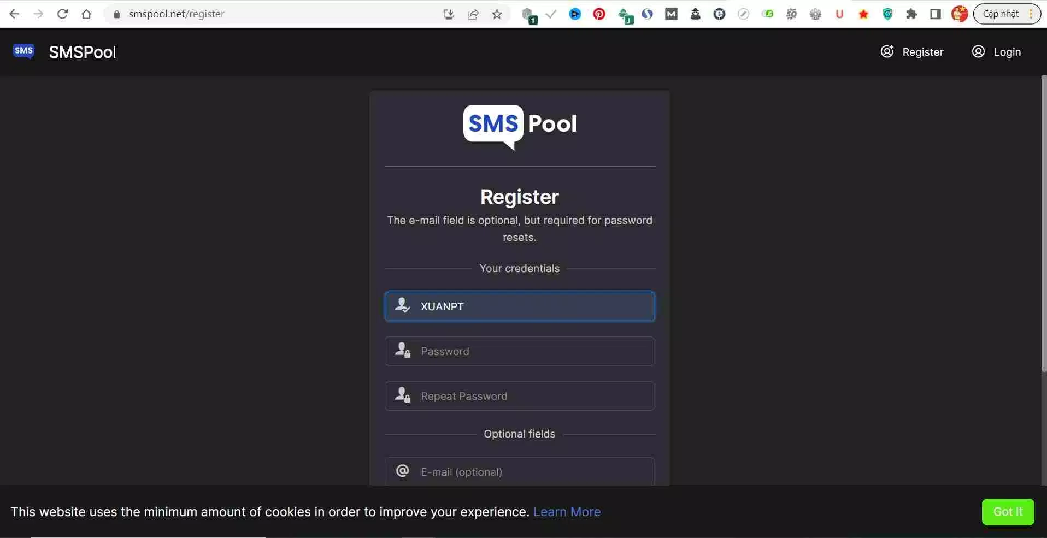Open the hacker-hat figure extension icon
This screenshot has height=538, width=1047.
pyautogui.click(x=695, y=14)
